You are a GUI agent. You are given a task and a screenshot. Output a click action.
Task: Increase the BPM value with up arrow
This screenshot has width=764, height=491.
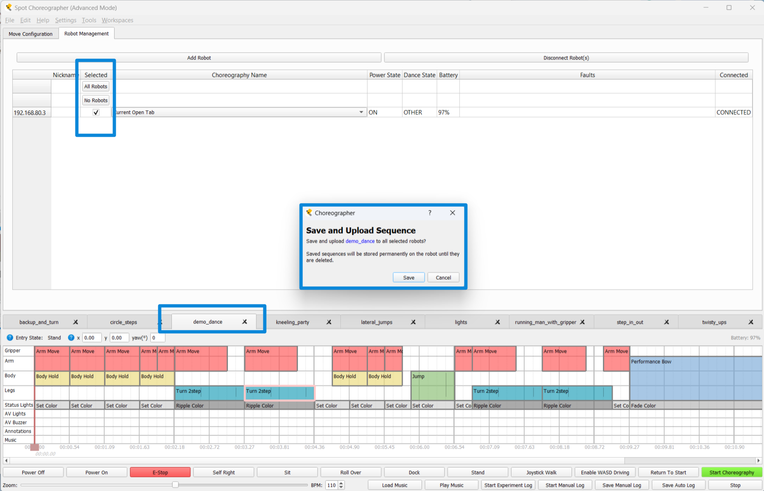(x=341, y=483)
